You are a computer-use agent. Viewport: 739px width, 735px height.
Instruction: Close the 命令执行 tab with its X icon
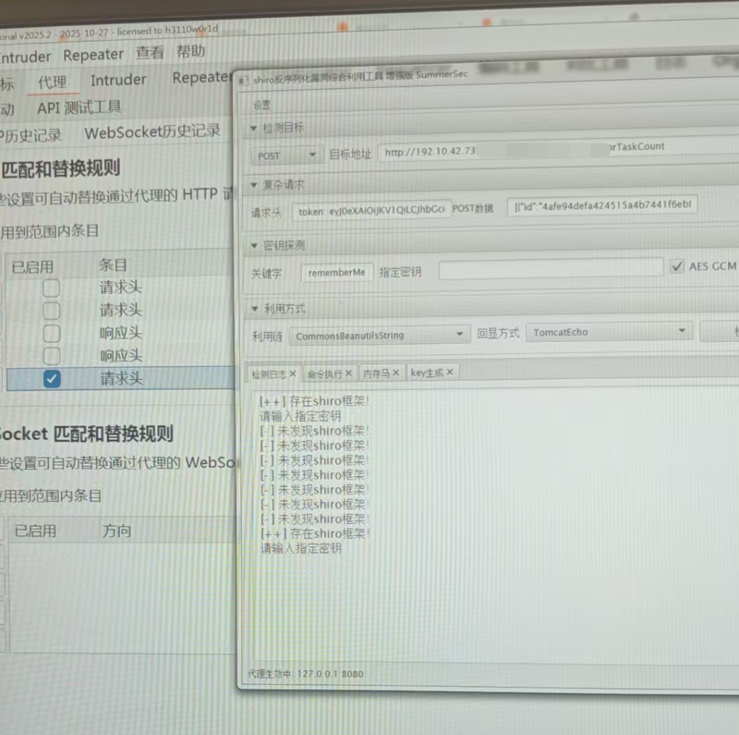(349, 373)
